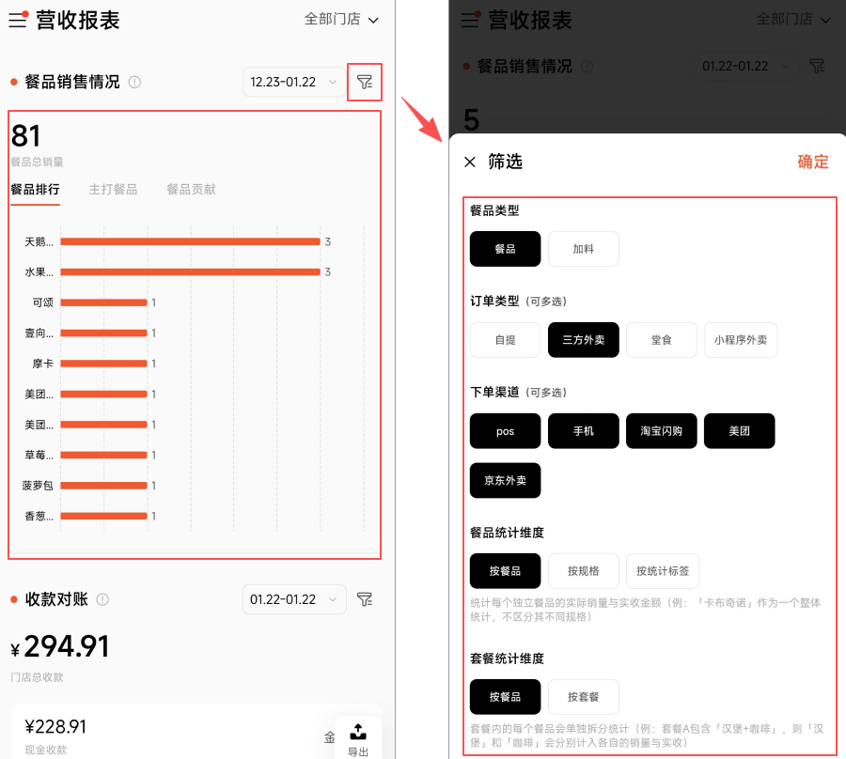Image resolution: width=846 pixels, height=759 pixels.
Task: Click info icon next to 餐品销售情况
Action: [134, 83]
